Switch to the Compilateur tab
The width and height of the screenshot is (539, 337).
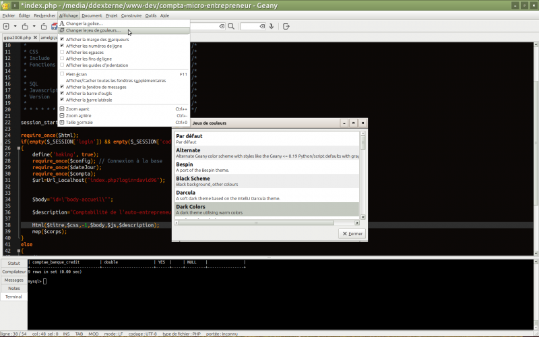pos(13,272)
